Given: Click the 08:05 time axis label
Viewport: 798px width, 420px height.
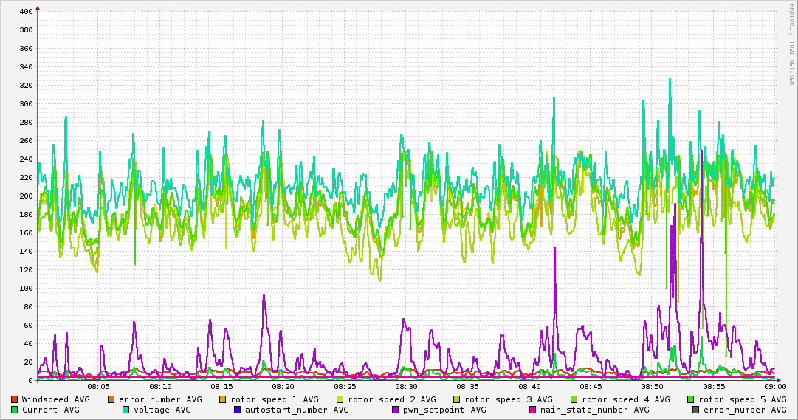Looking at the screenshot, I should tap(99, 387).
